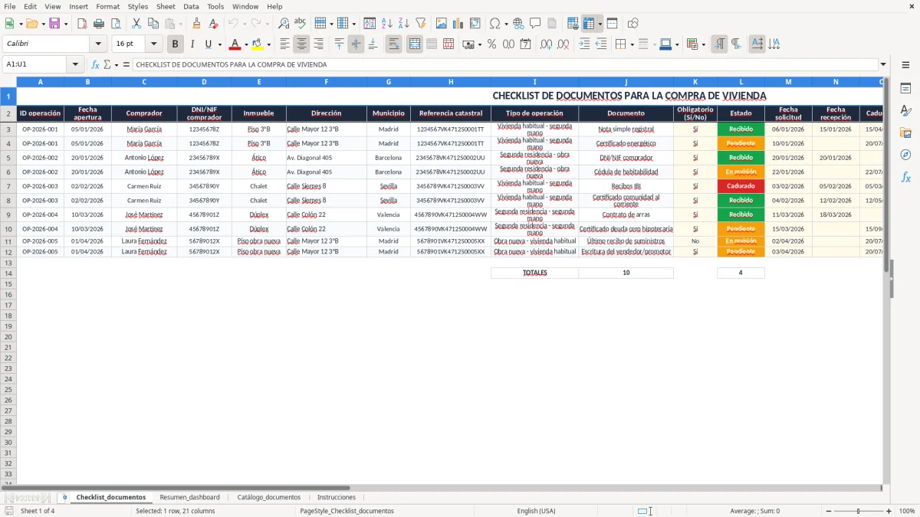This screenshot has width=920, height=517.
Task: Toggle Merge and Center Cells
Action: coord(415,44)
